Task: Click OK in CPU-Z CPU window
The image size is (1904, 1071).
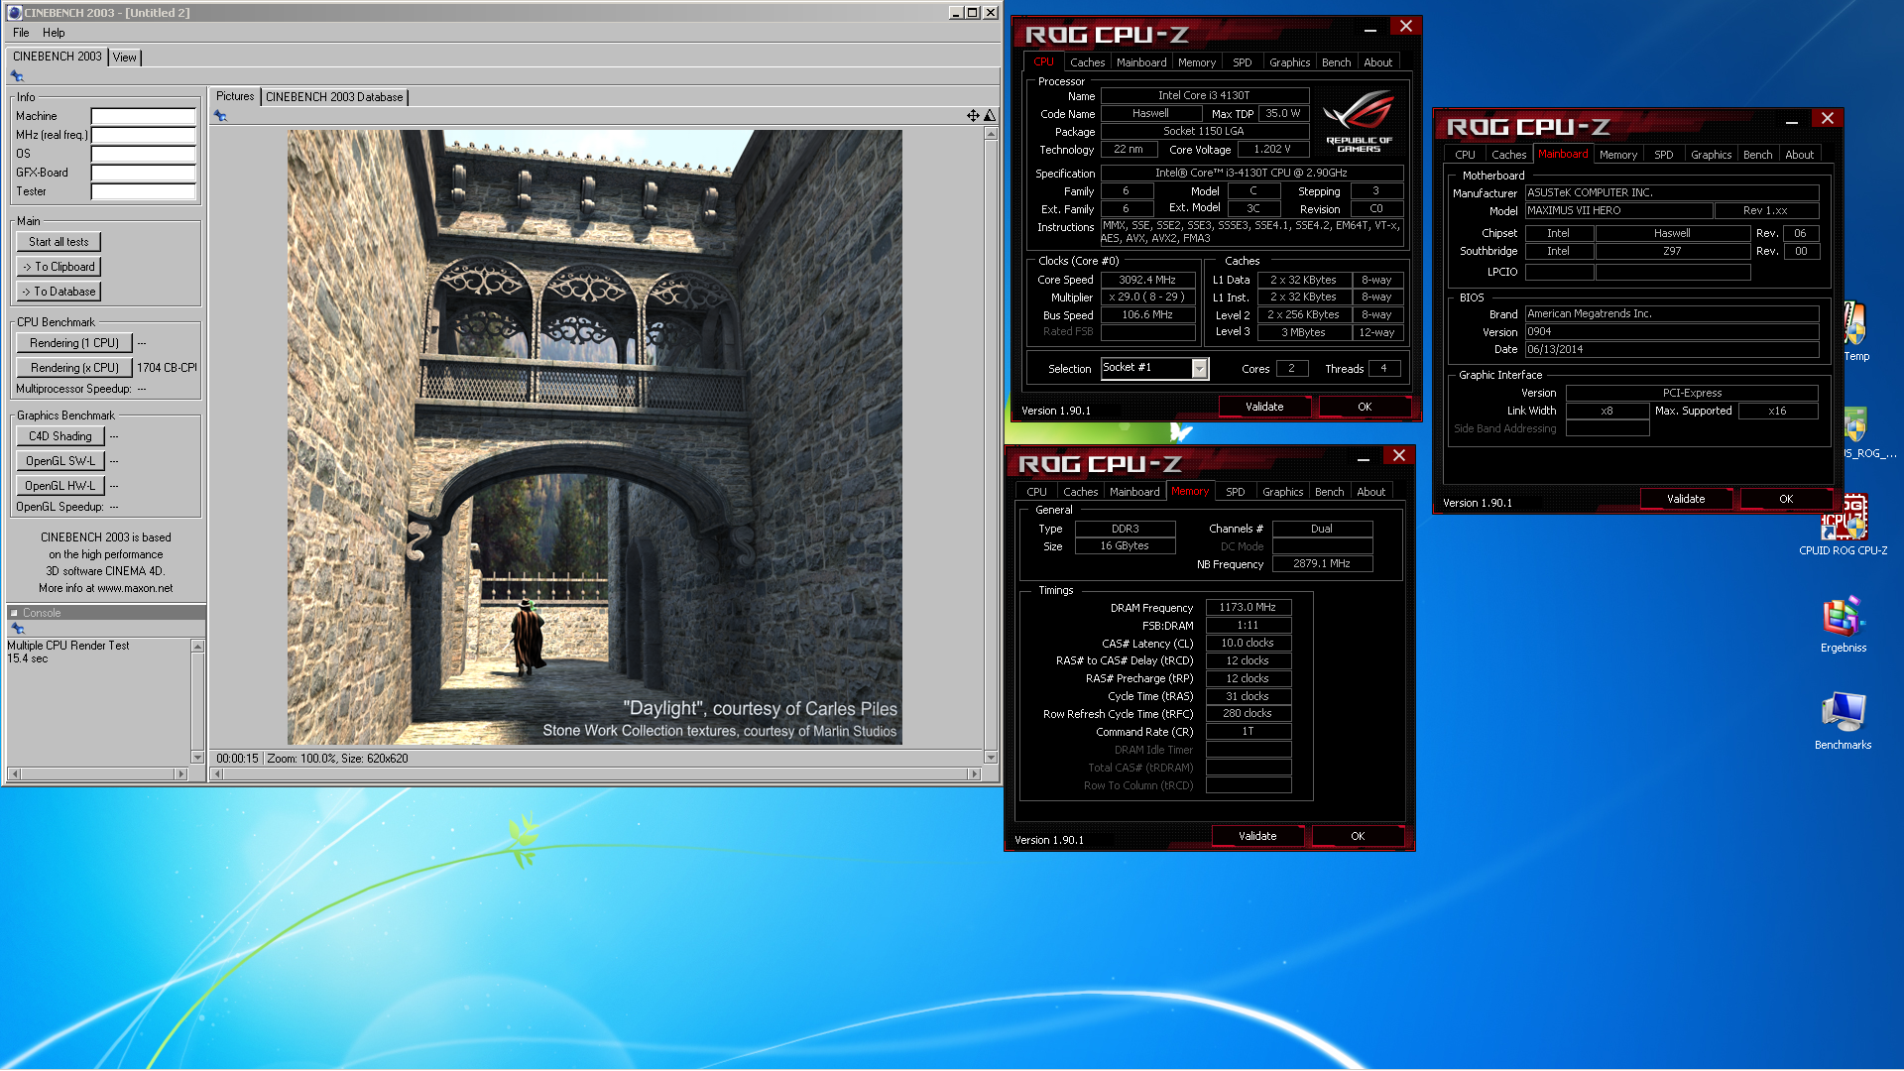Action: tap(1365, 407)
